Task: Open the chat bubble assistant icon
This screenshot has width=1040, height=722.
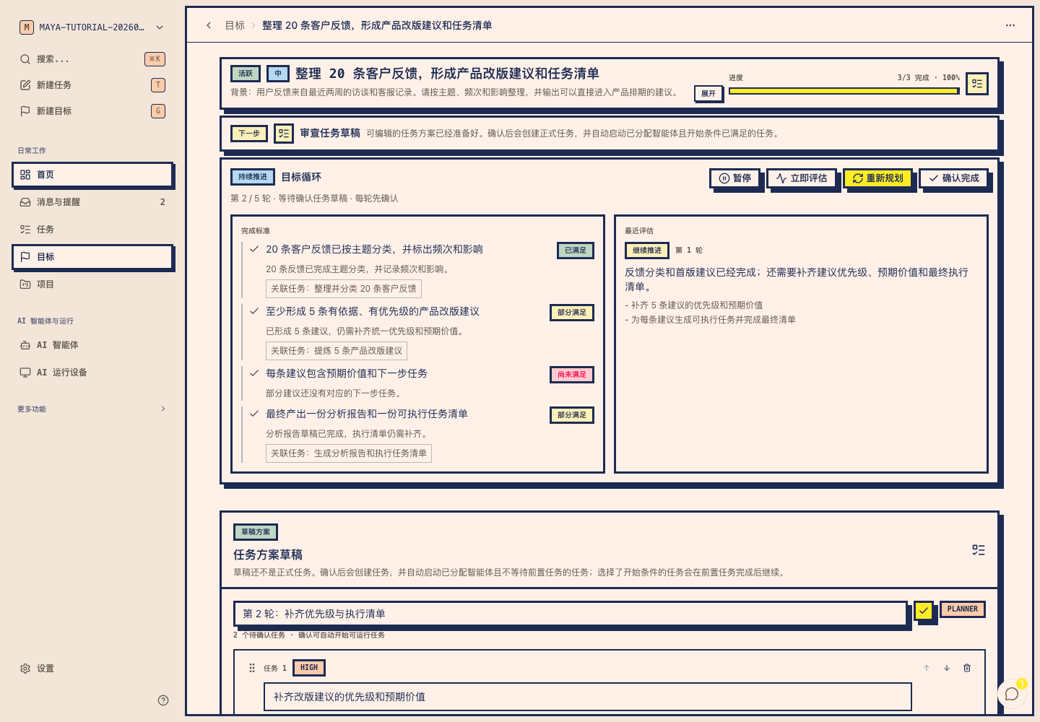Action: [x=1012, y=694]
